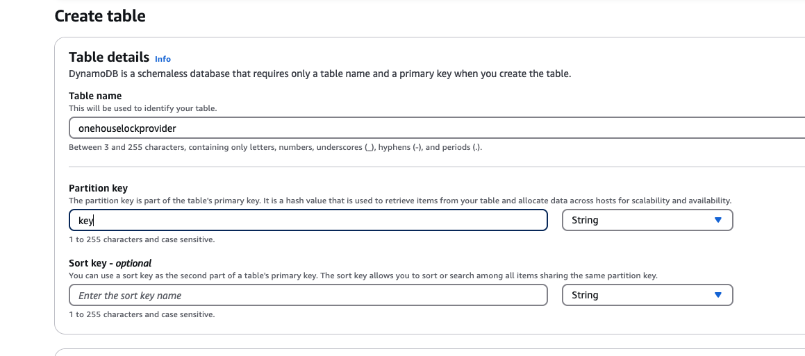Image resolution: width=805 pixels, height=356 pixels.
Task: Click the DynamoDB schemaless database description text
Action: click(x=319, y=74)
